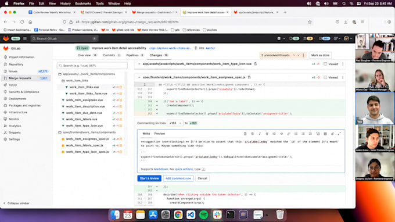
Task: Open Slack from the dock
Action: (217, 214)
